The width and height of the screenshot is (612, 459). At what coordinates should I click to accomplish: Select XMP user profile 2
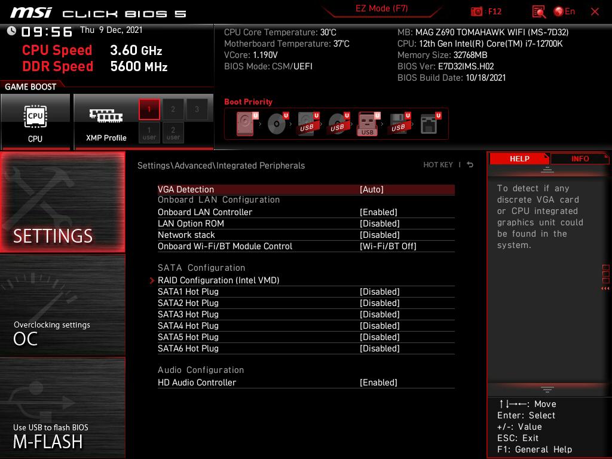pyautogui.click(x=173, y=133)
